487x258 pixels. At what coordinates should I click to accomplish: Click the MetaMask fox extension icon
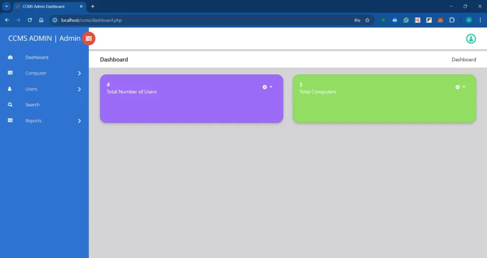[440, 20]
